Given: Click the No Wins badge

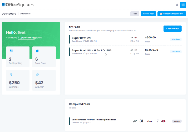Looking at the screenshot, I should coord(177,121).
